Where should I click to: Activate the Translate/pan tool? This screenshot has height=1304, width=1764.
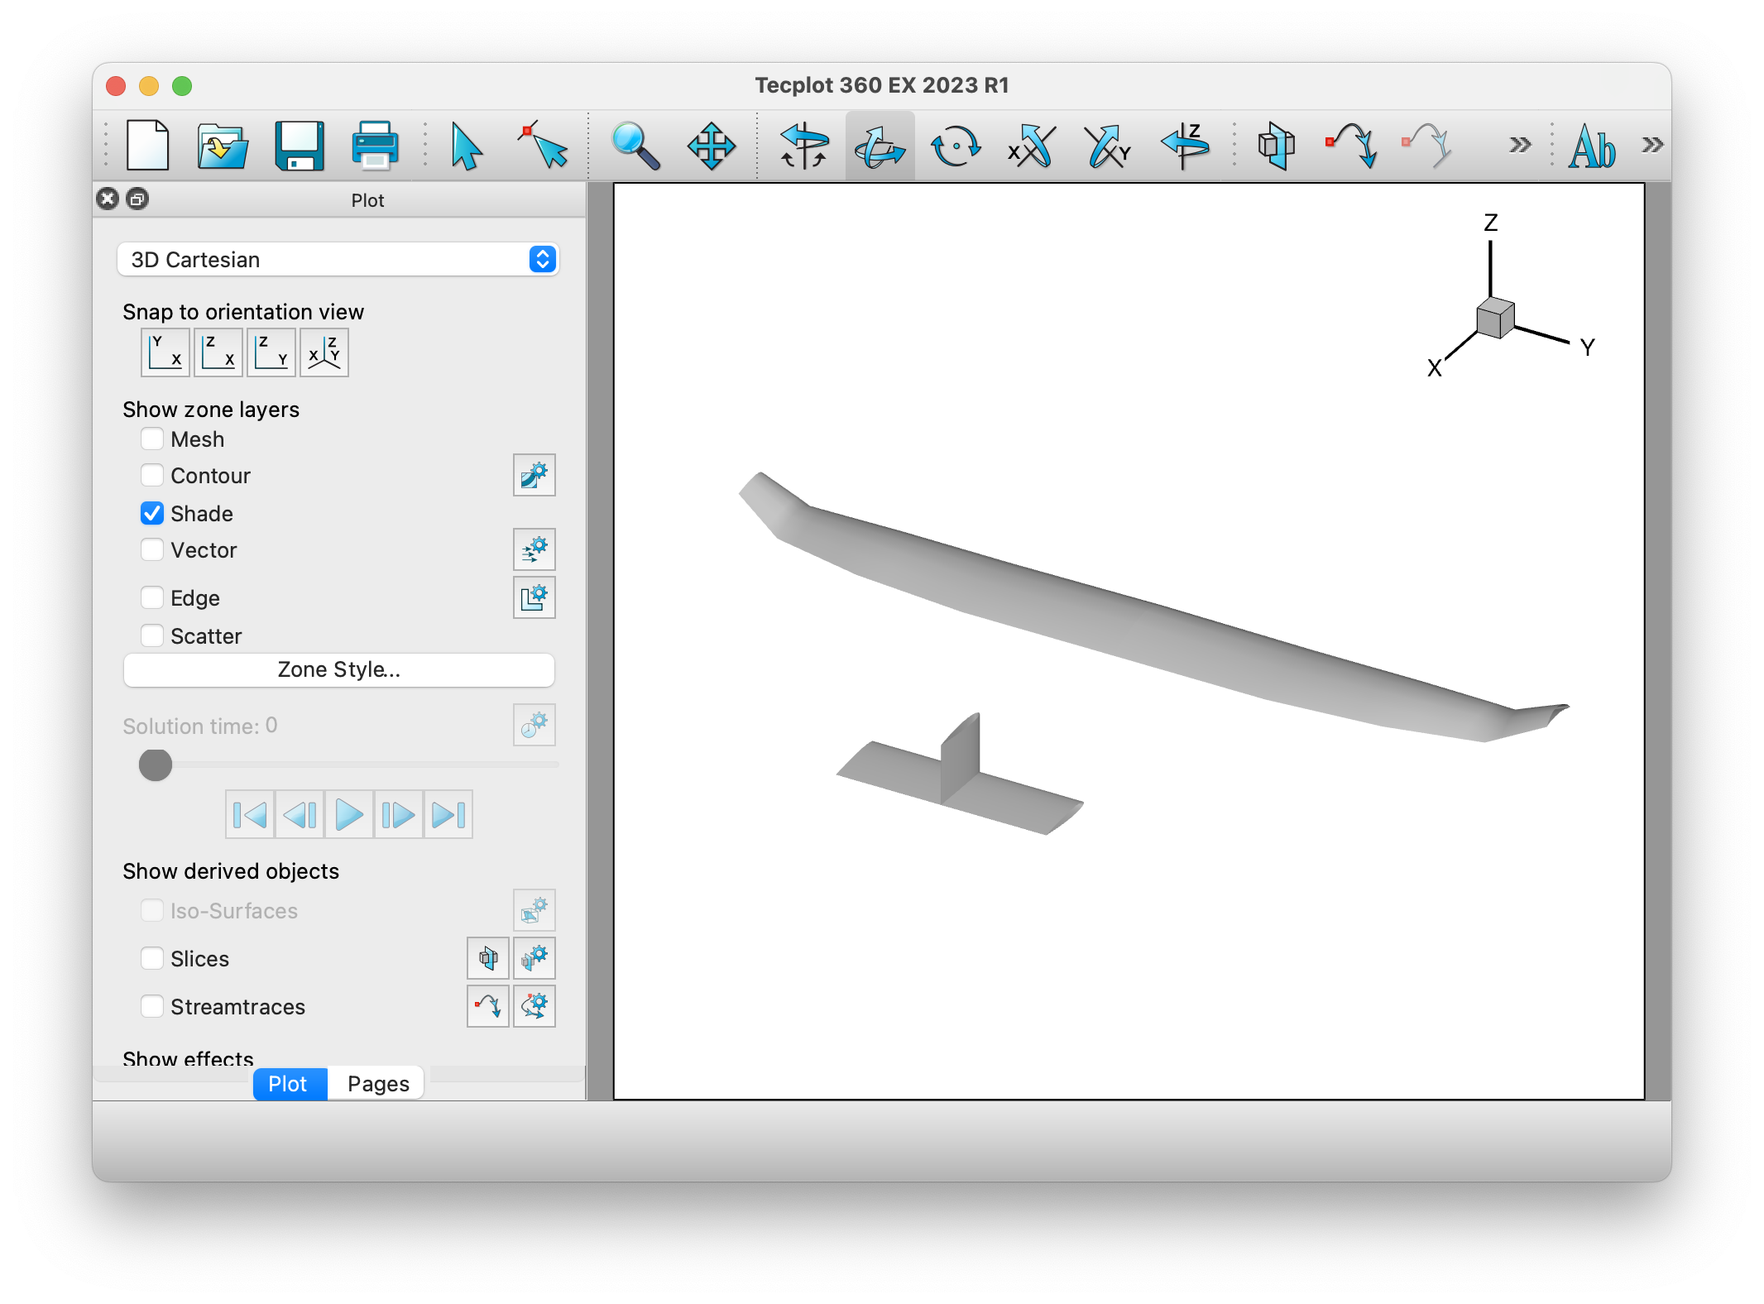tap(711, 146)
